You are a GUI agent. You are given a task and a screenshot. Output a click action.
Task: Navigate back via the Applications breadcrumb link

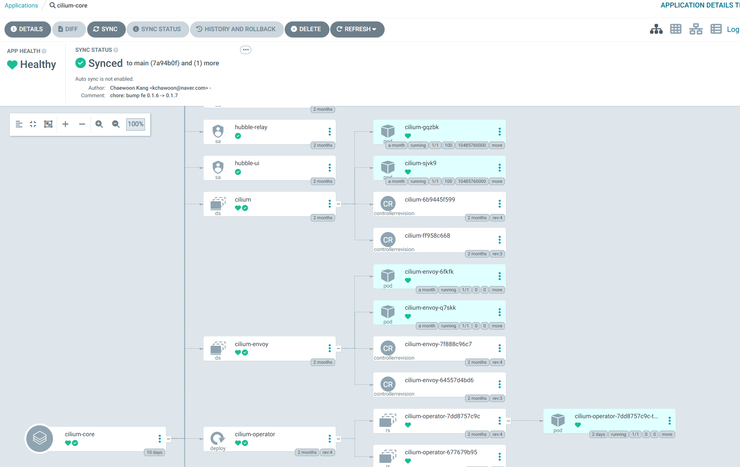21,5
